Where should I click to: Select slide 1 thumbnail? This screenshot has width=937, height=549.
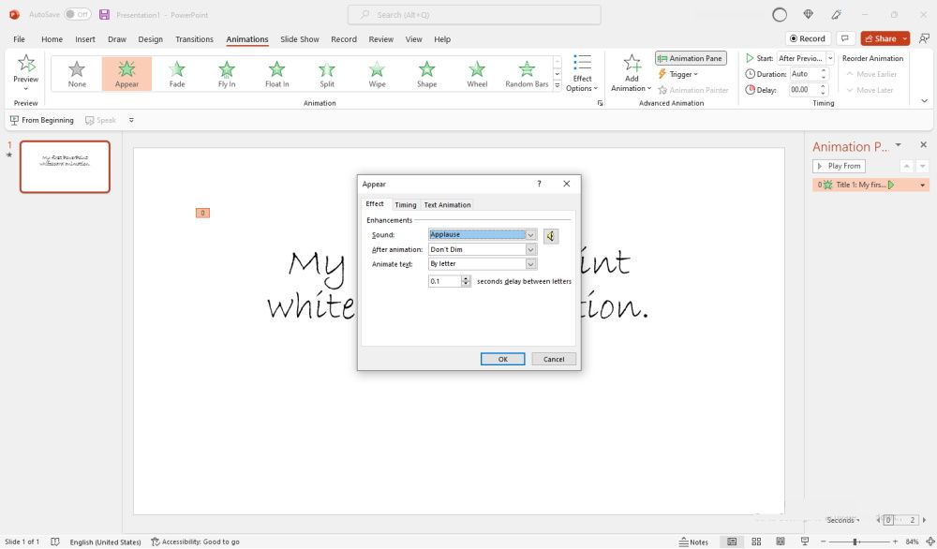coord(66,167)
